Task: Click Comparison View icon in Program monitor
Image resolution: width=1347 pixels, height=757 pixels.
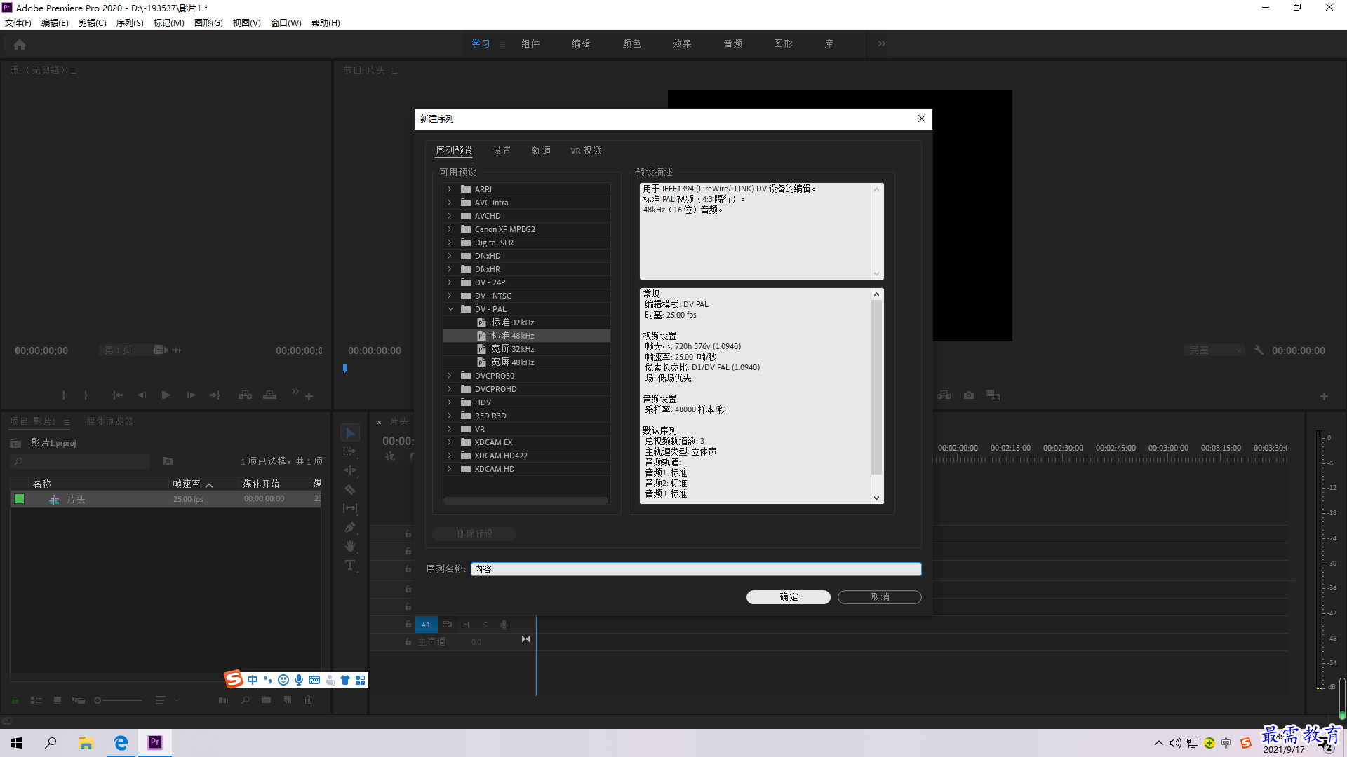Action: click(x=993, y=395)
